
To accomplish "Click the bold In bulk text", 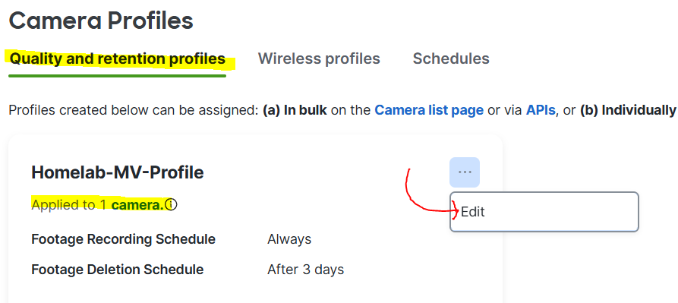I will coord(305,110).
